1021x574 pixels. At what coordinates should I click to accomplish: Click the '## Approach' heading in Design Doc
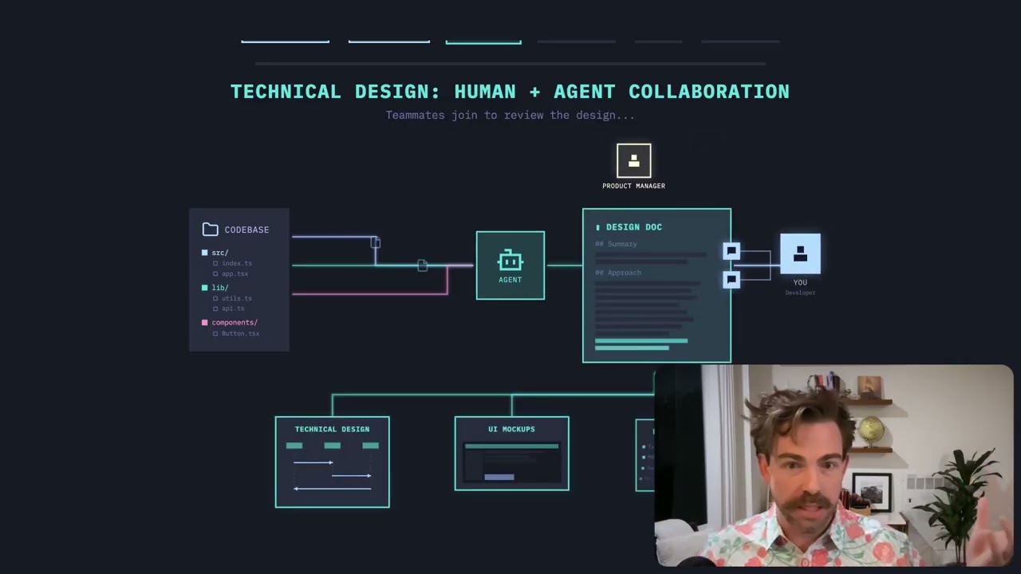tap(618, 273)
